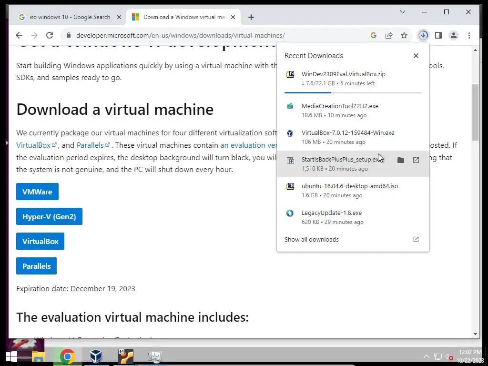The height and width of the screenshot is (366, 488).
Task: Open the 64-bit orange app in the taskbar
Action: pyautogui.click(x=126, y=356)
